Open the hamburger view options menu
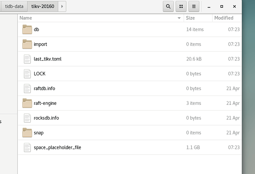Viewport: 255px width, 174px height. pos(194,6)
